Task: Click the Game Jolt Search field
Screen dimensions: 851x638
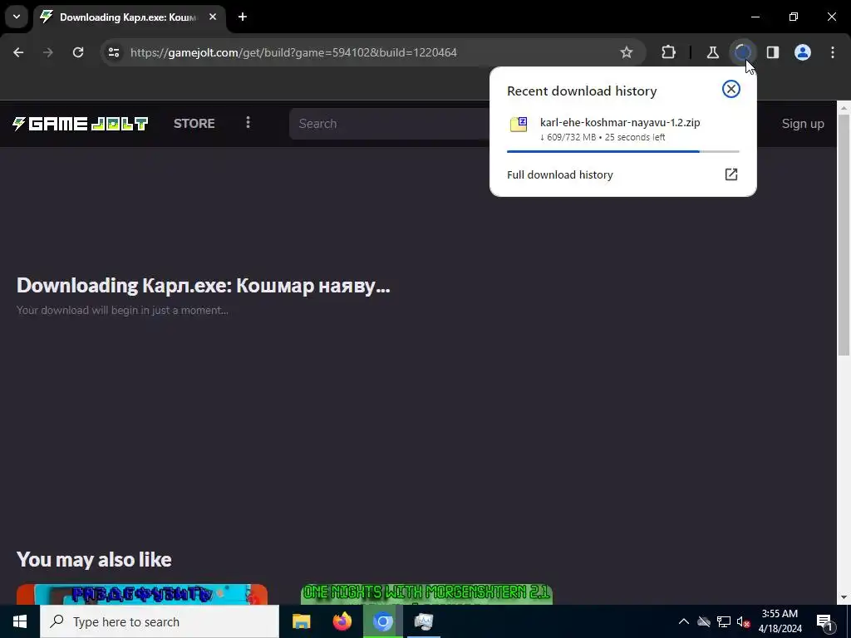Action: click(x=390, y=124)
